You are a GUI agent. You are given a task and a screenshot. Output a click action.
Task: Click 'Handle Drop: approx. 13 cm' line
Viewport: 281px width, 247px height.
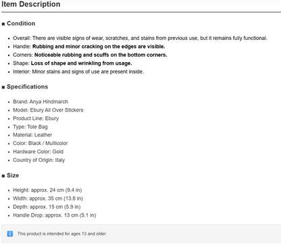55,215
